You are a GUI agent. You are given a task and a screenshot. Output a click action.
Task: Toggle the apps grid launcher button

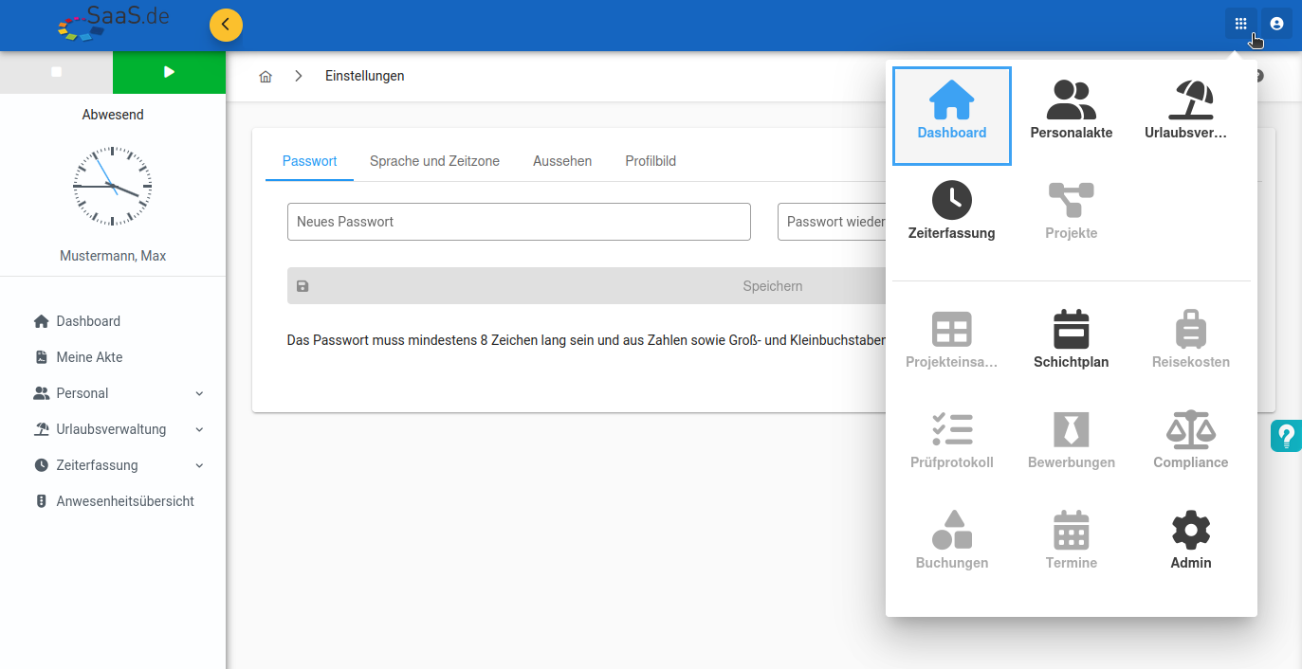pos(1240,24)
